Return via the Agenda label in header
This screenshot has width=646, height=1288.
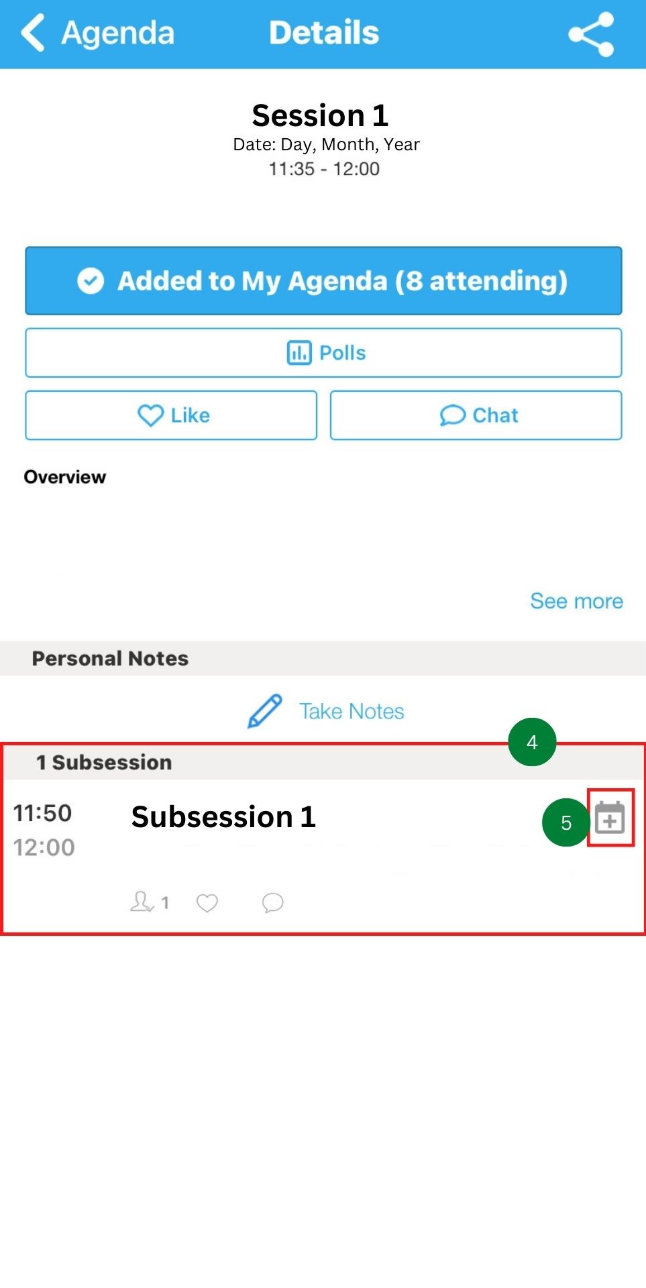pos(118,34)
